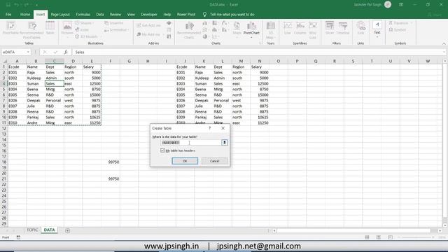The height and width of the screenshot is (252, 448).
Task: Click the Table icon in the ribbon
Action: coord(50,28)
